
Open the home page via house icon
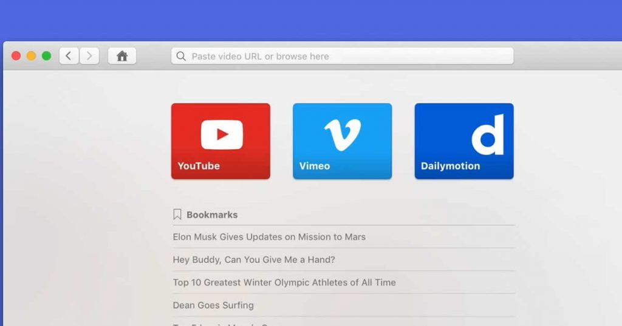coord(122,56)
